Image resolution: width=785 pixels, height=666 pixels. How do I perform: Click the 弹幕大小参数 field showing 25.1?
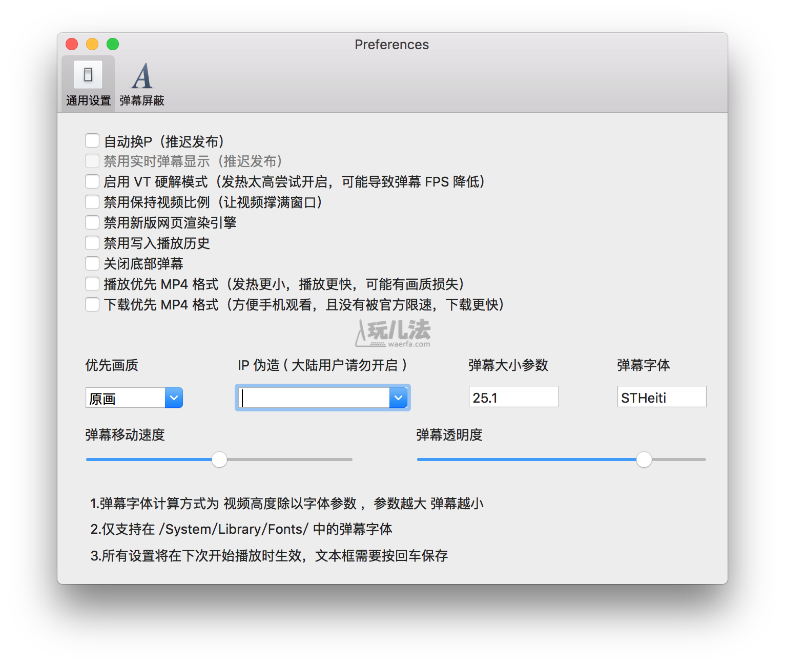point(513,397)
